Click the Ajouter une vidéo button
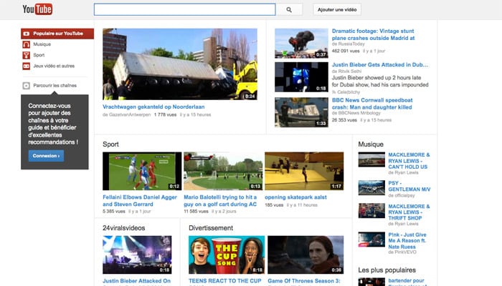The width and height of the screenshot is (502, 286). (x=336, y=9)
